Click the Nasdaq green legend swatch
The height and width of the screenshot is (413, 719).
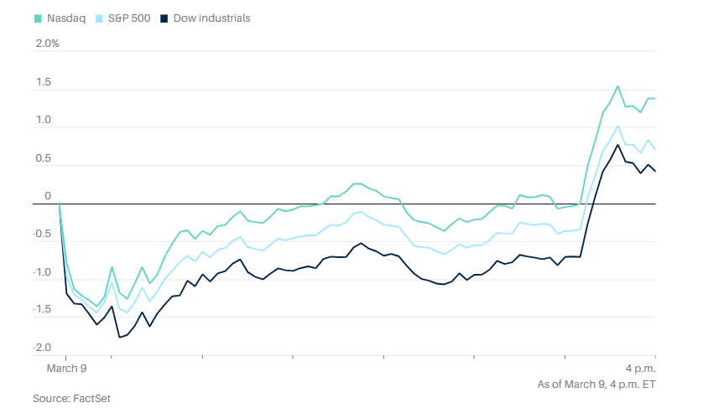[37, 18]
